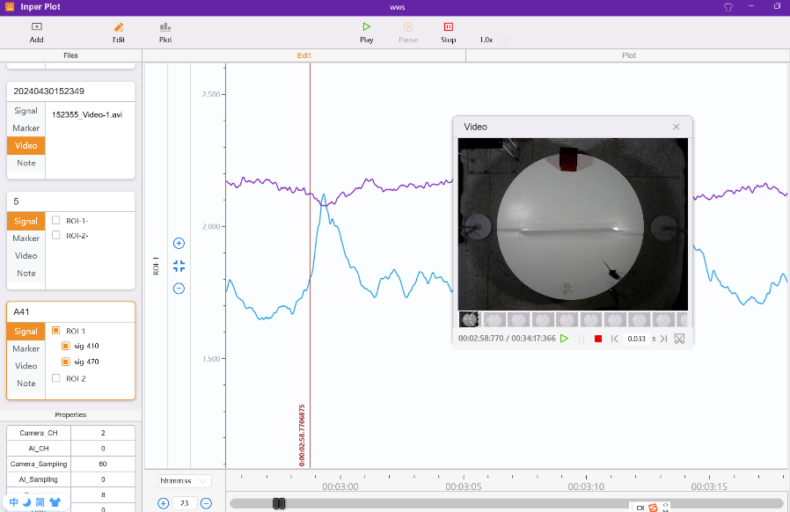Open the theme shirt icon in title bar
This screenshot has height=512, width=790.
tap(728, 7)
